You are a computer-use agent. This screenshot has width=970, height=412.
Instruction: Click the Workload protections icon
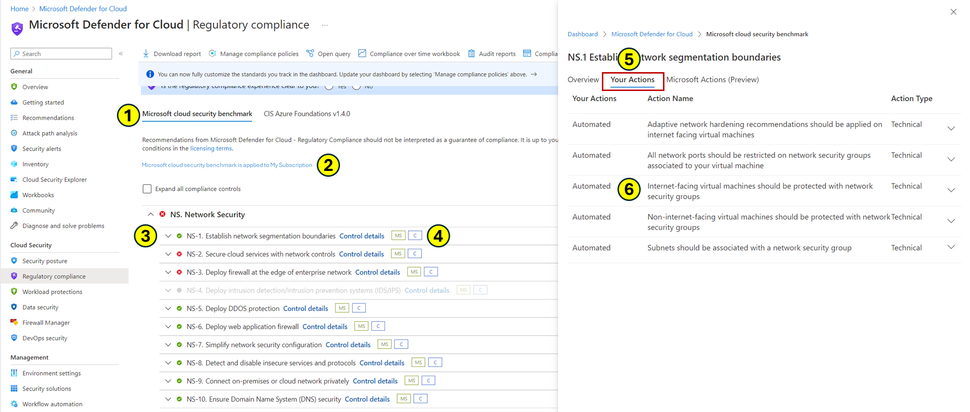[14, 291]
